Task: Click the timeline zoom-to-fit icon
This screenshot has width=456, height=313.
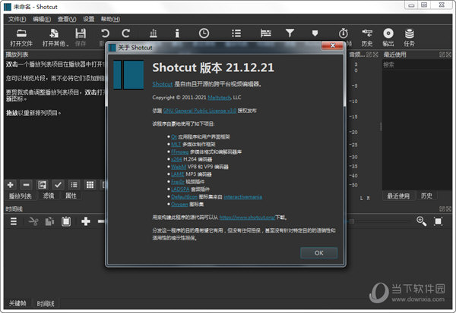Action: 438,221
